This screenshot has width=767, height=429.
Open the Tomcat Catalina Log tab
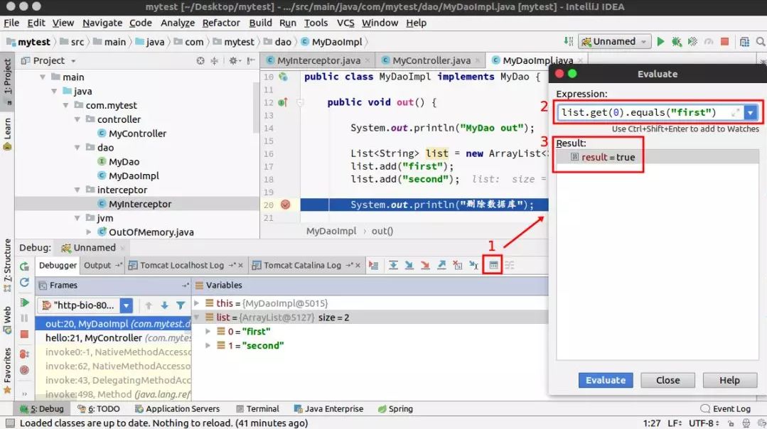point(302,266)
